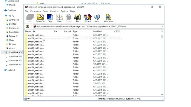Screen dimensions: 191x107
Task: Select Local Disk (C:) in sidebar
Action: (x=13, y=52)
